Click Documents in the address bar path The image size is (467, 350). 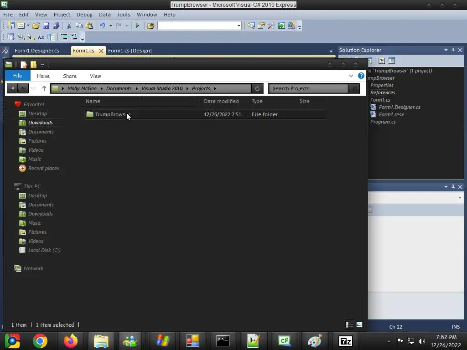tap(119, 88)
